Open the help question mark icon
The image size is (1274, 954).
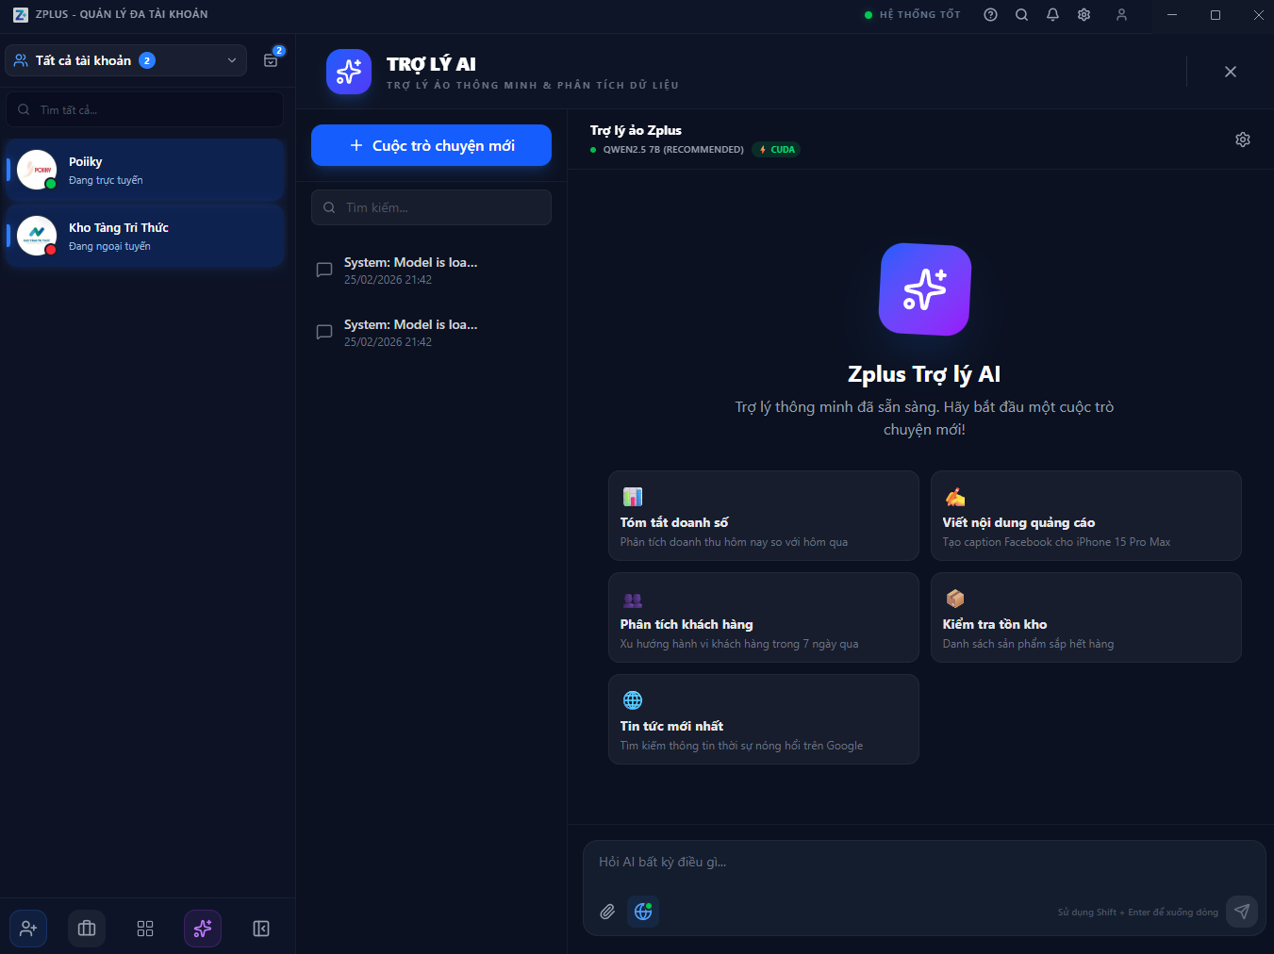990,15
